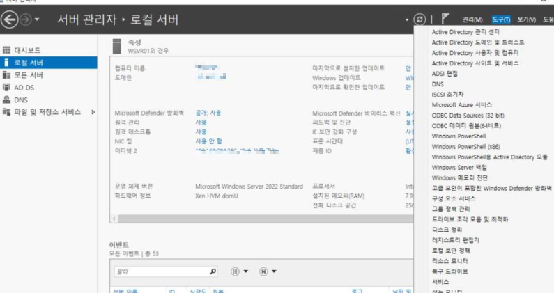Open the 보기(V) menu

[x=526, y=19]
